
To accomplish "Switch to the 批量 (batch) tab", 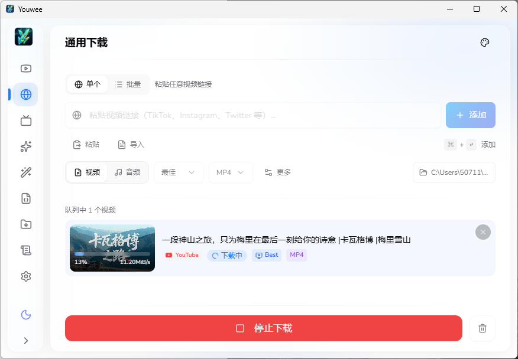I will (128, 84).
